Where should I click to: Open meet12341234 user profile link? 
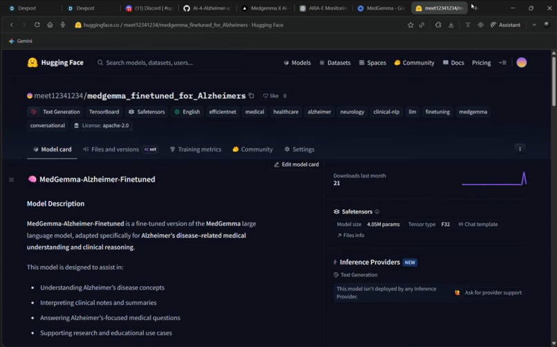click(x=58, y=95)
